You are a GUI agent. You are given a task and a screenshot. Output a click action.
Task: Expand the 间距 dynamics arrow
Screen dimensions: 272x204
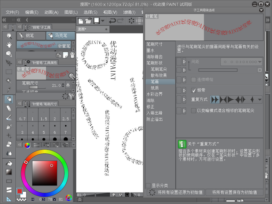[184, 62]
